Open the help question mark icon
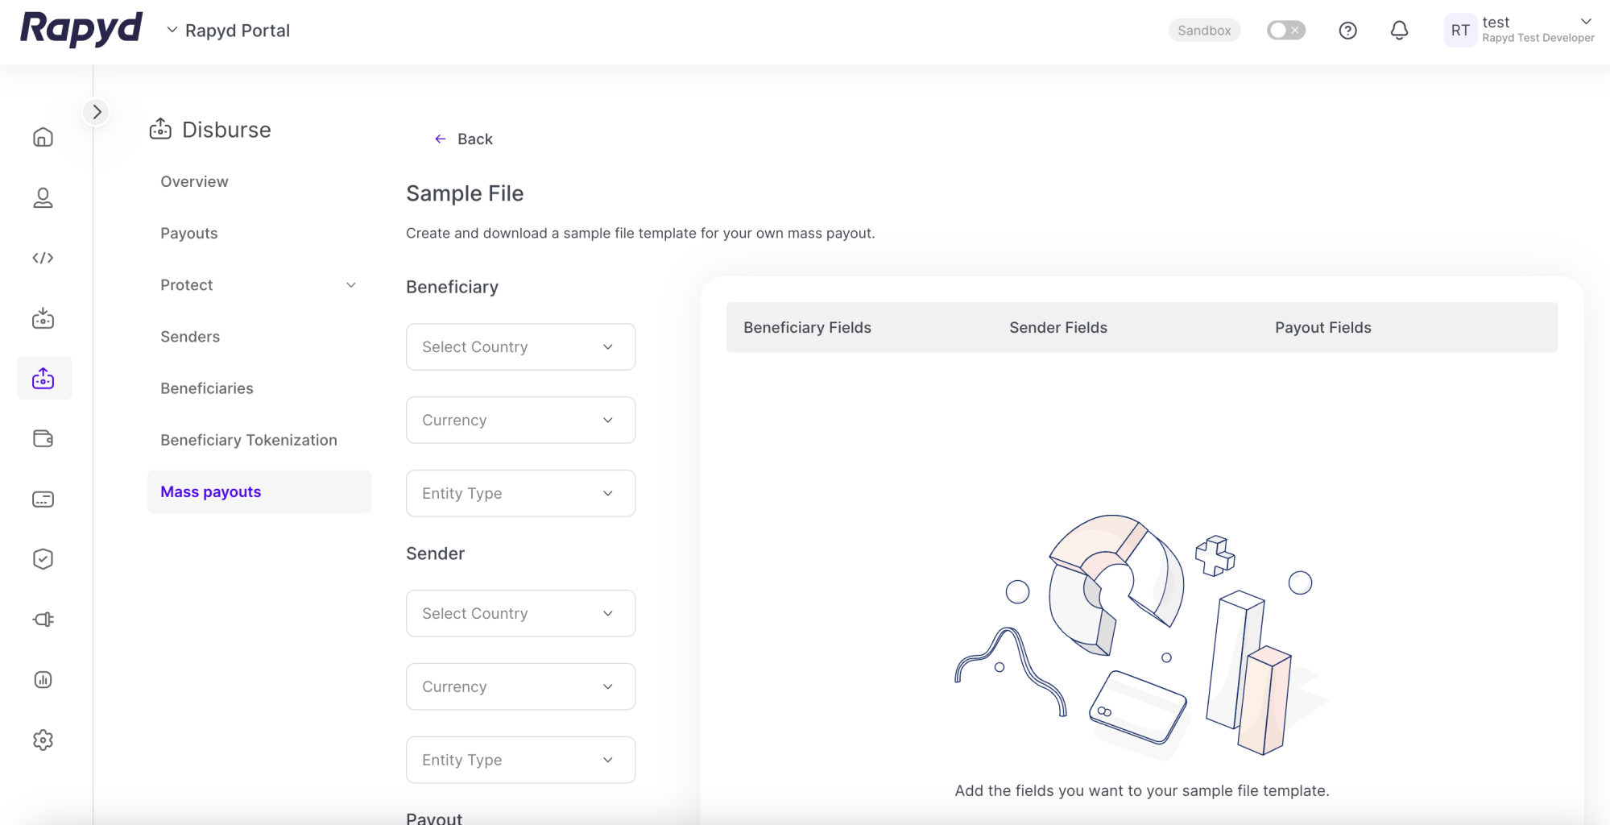1610x825 pixels. point(1347,31)
